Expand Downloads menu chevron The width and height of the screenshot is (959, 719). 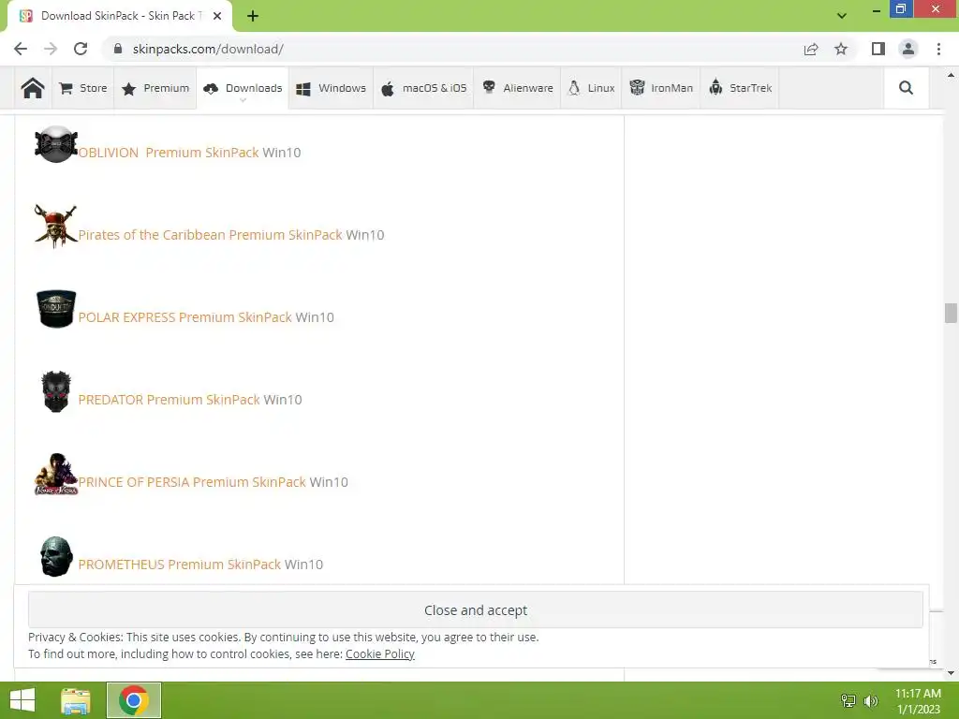pyautogui.click(x=243, y=100)
